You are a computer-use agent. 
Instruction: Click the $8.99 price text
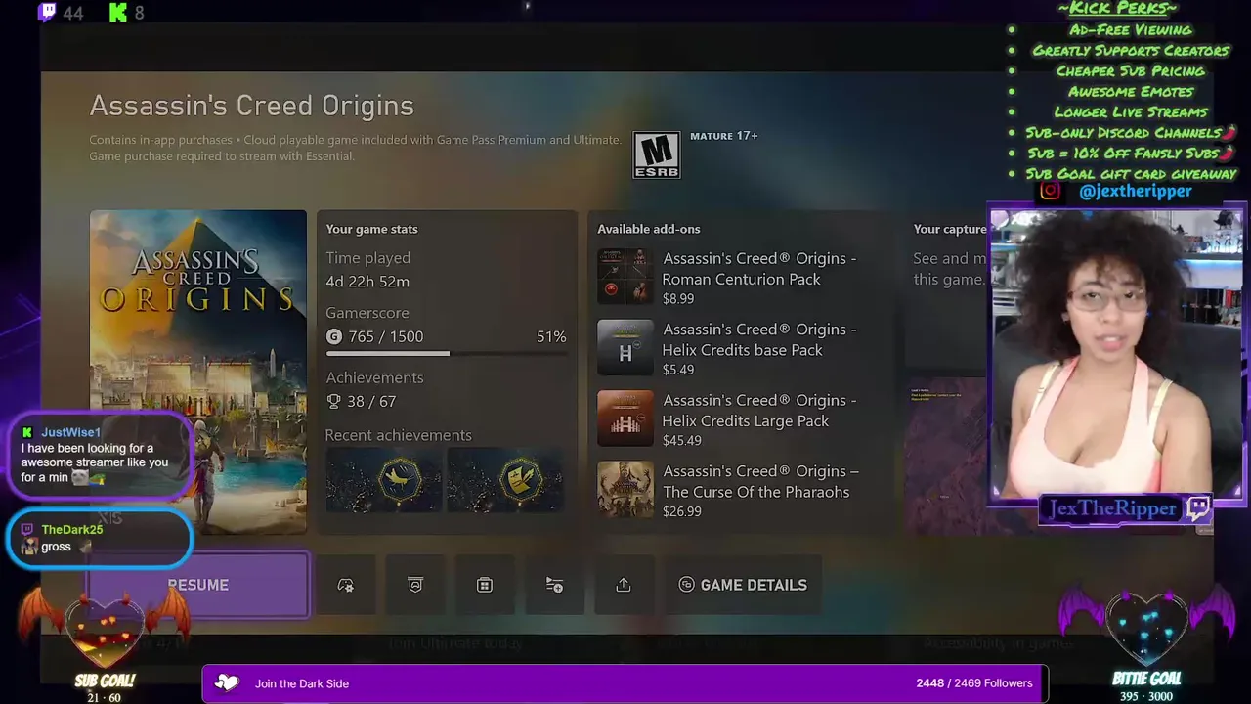(x=678, y=299)
